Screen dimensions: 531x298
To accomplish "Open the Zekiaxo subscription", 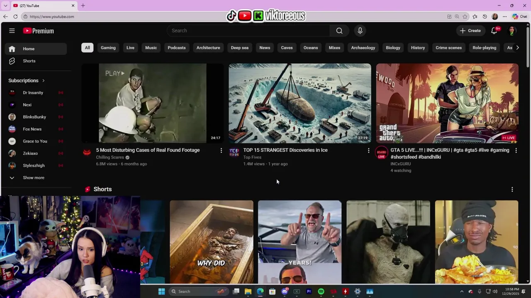I will (36, 153).
